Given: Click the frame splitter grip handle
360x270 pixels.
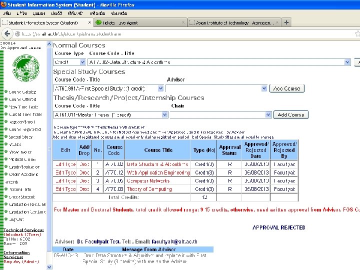Looking at the screenshot, I should pyautogui.click(x=48, y=149).
